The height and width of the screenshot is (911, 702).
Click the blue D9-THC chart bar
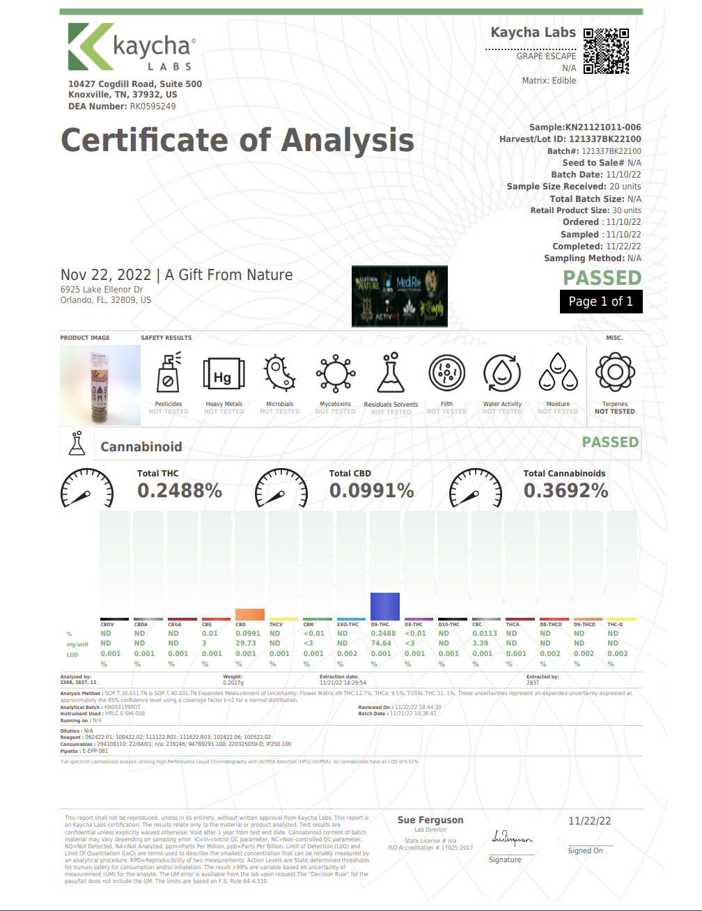(x=384, y=606)
